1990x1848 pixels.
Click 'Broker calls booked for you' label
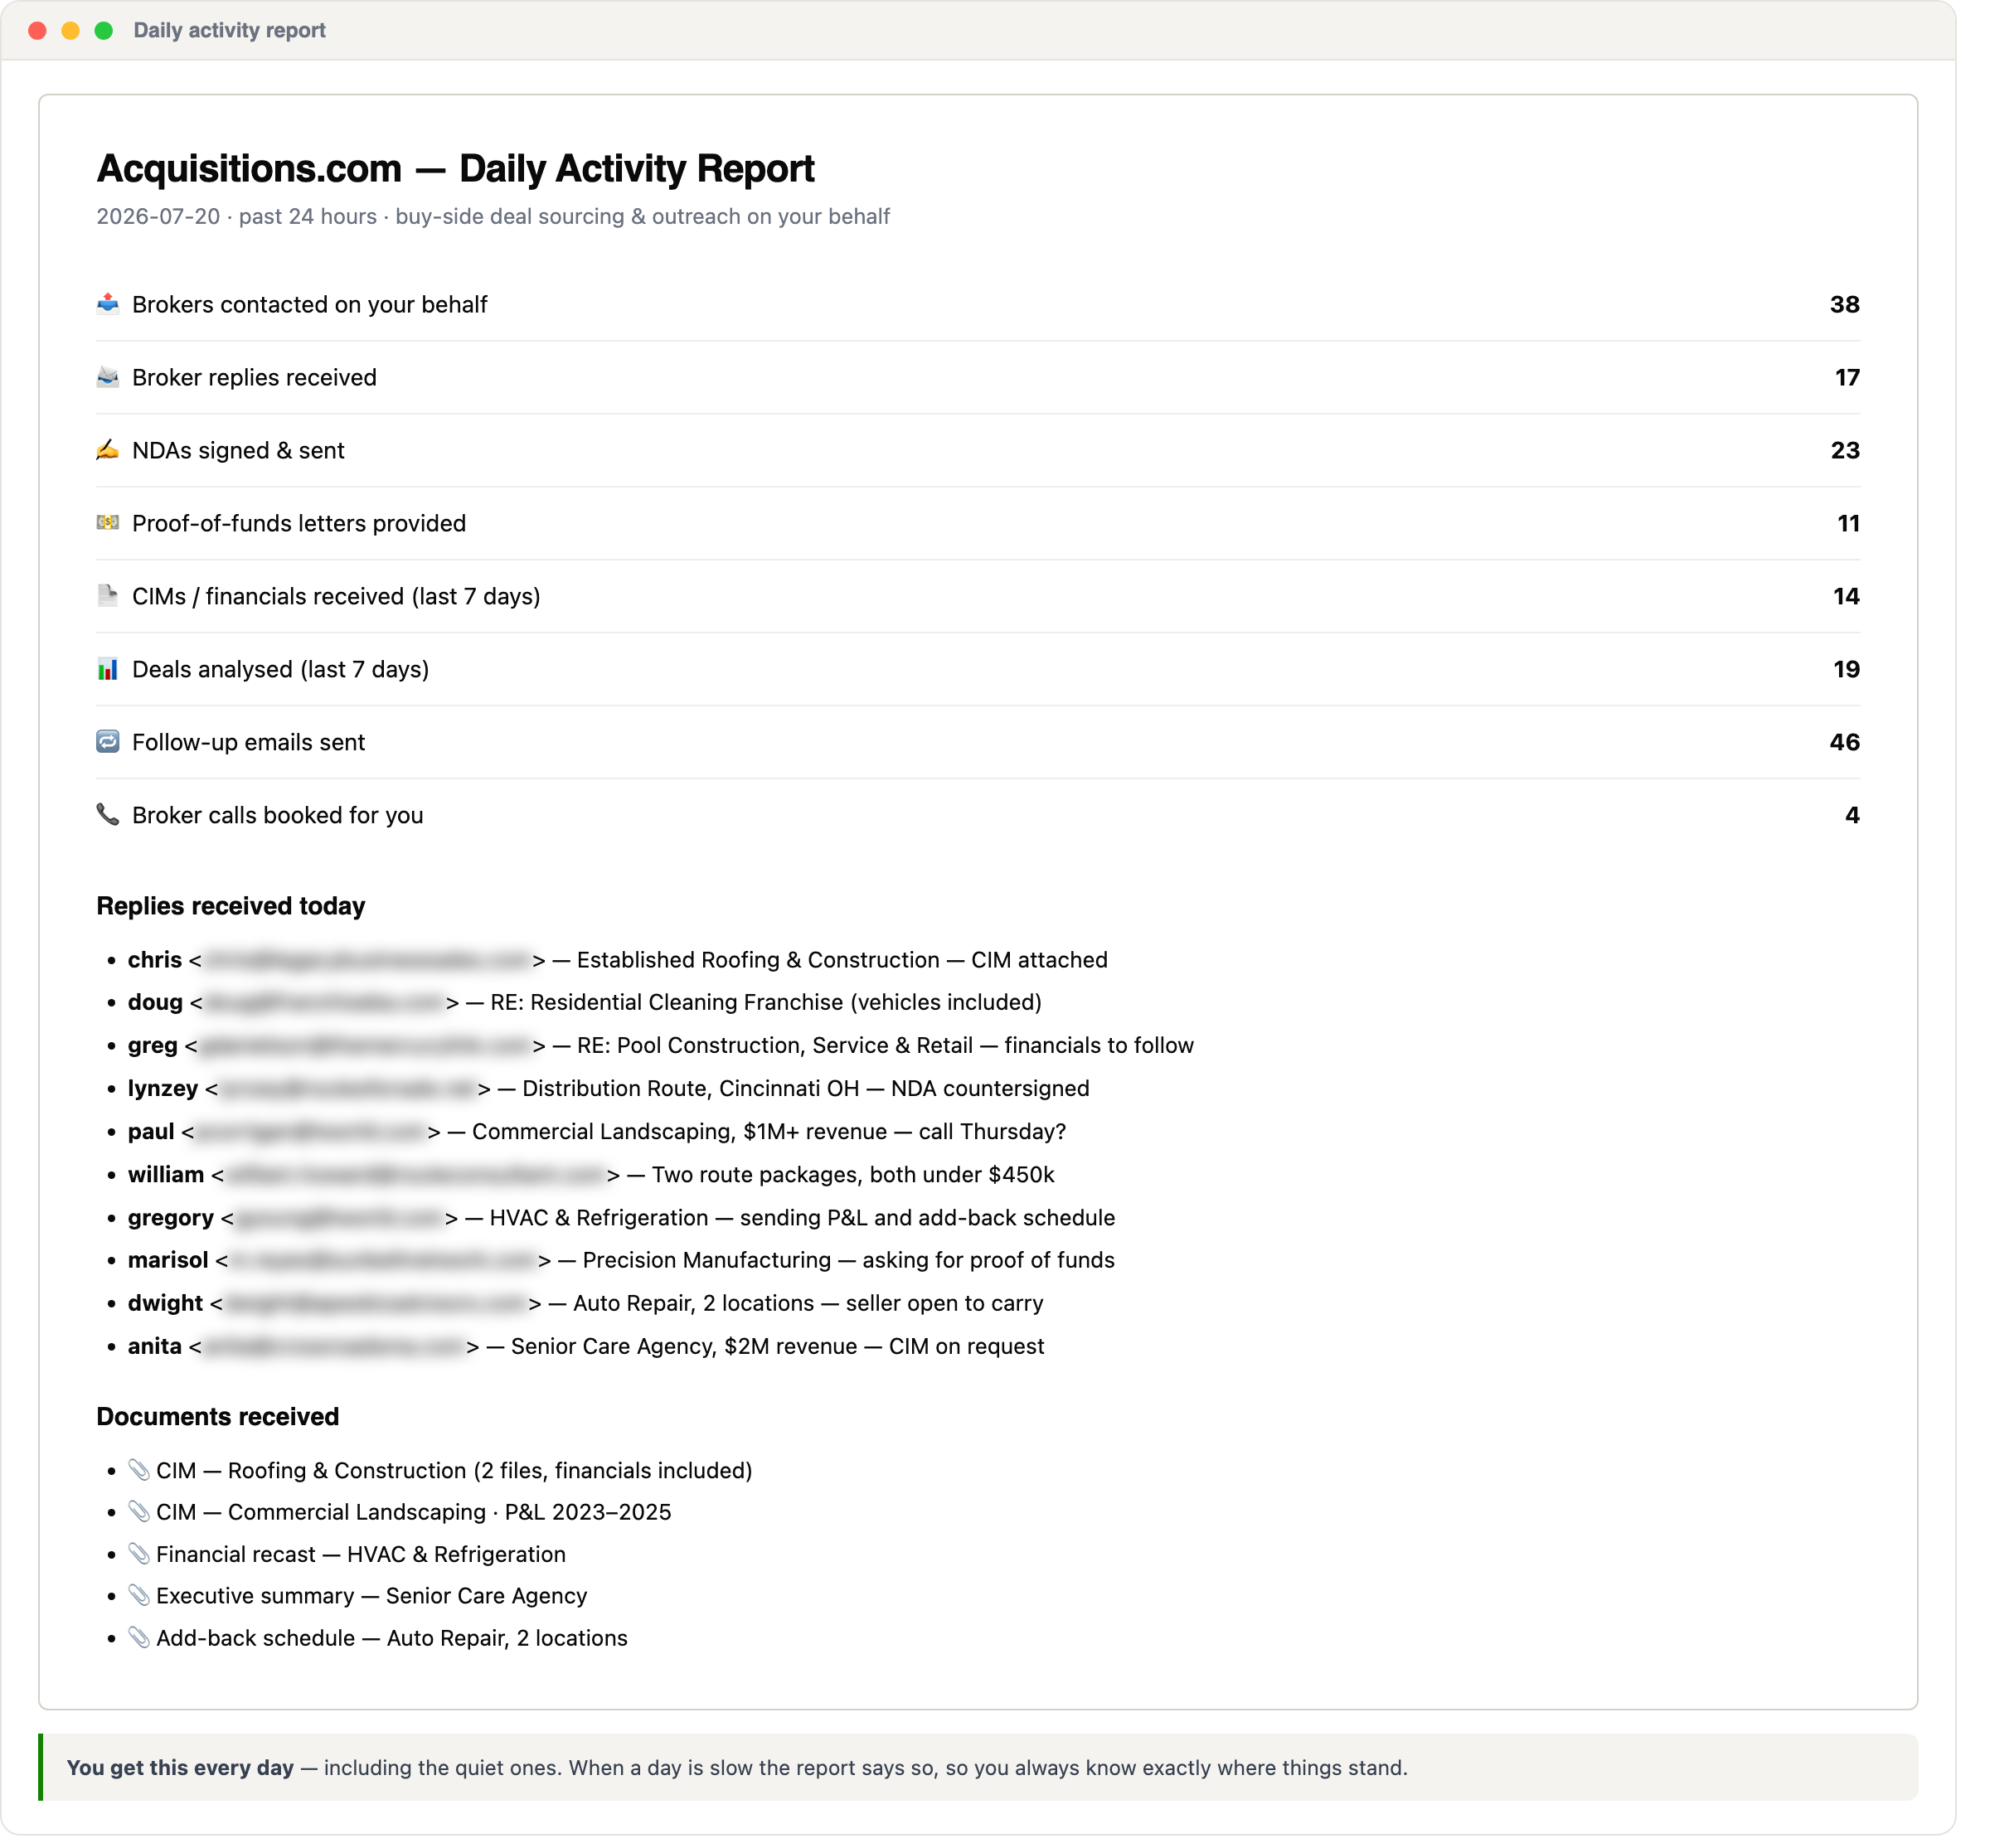(277, 816)
